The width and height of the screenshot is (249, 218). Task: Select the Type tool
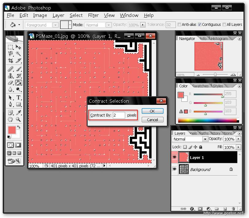coord(18,97)
